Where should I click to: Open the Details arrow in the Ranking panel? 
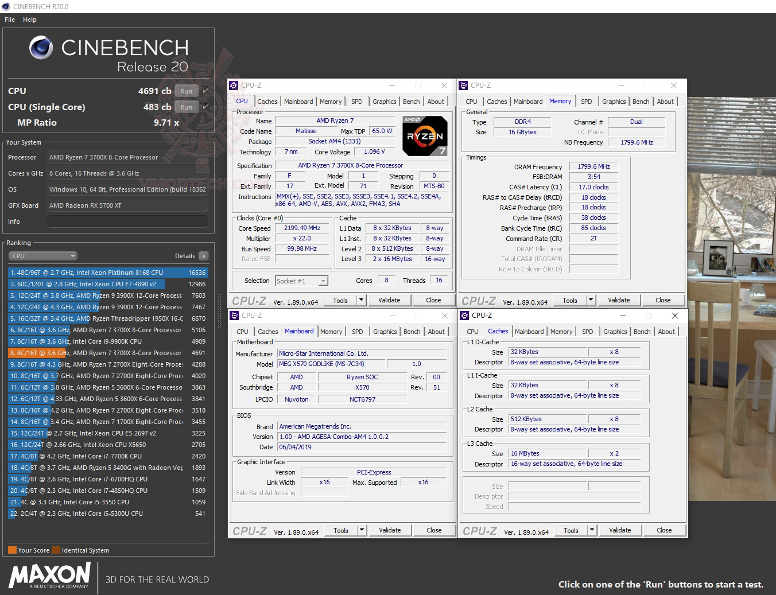[204, 256]
